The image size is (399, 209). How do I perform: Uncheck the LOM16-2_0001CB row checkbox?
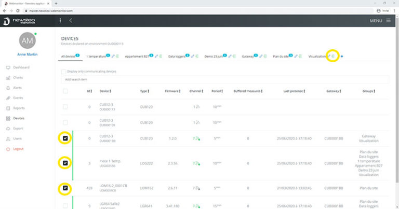click(65, 188)
